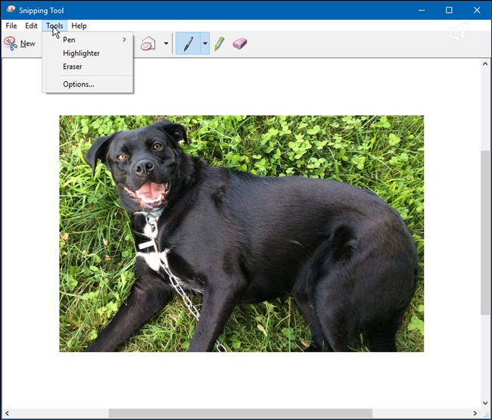The height and width of the screenshot is (420, 492).
Task: Open the Pen tool dropdown arrow
Action: [204, 43]
